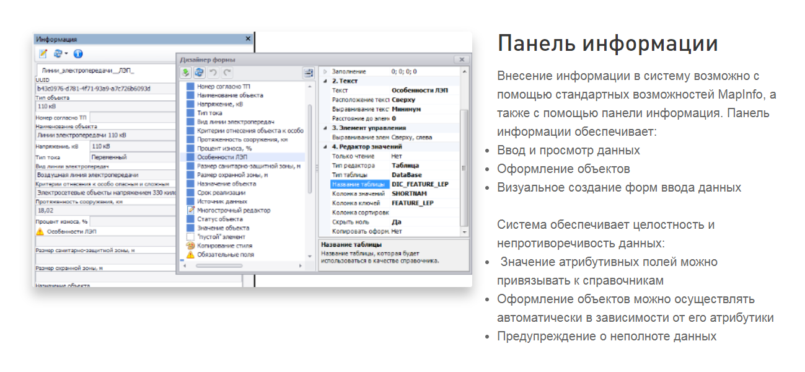The width and height of the screenshot is (805, 372).
Task: Close the Информация panel
Action: (x=249, y=38)
